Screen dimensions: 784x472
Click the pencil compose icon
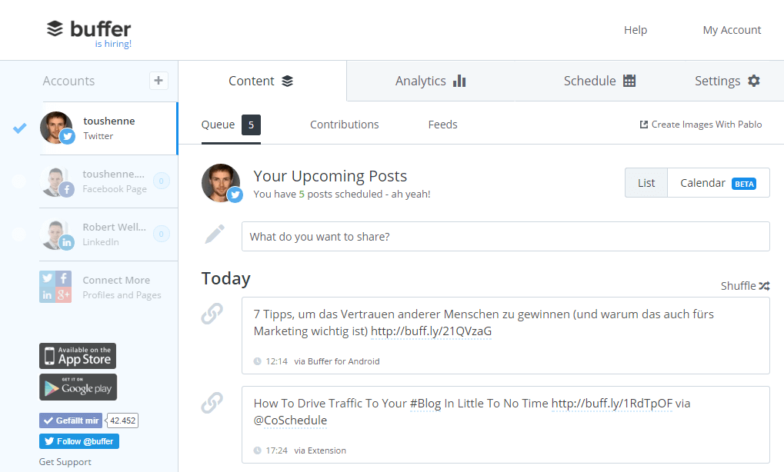point(215,234)
